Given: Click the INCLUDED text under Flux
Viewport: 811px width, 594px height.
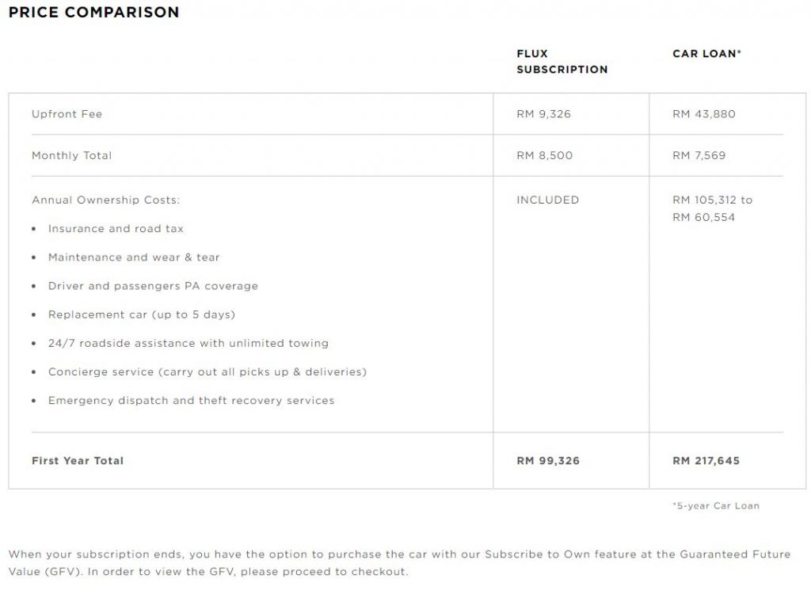Looking at the screenshot, I should 547,200.
